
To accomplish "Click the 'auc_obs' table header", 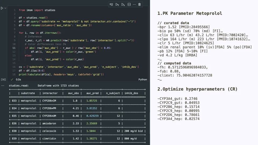I will coord(73,93).
